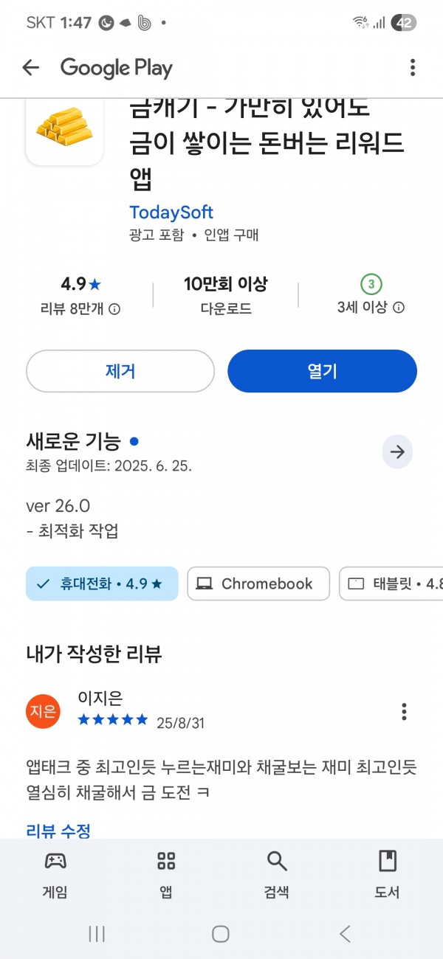Switch to the 앱 tab
443x959 pixels.
pyautogui.click(x=166, y=874)
